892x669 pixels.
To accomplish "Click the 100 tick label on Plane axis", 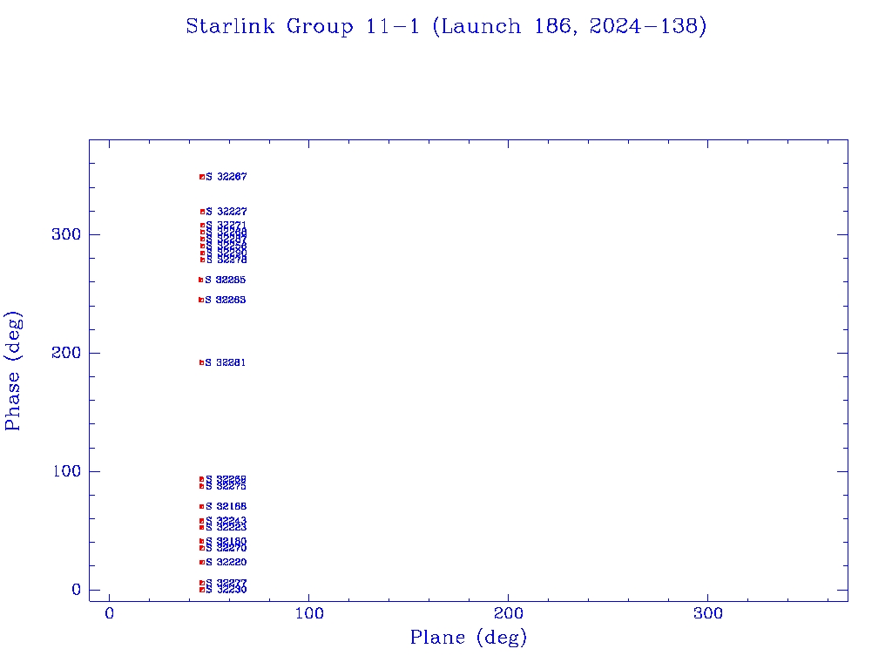I will 309,614.
